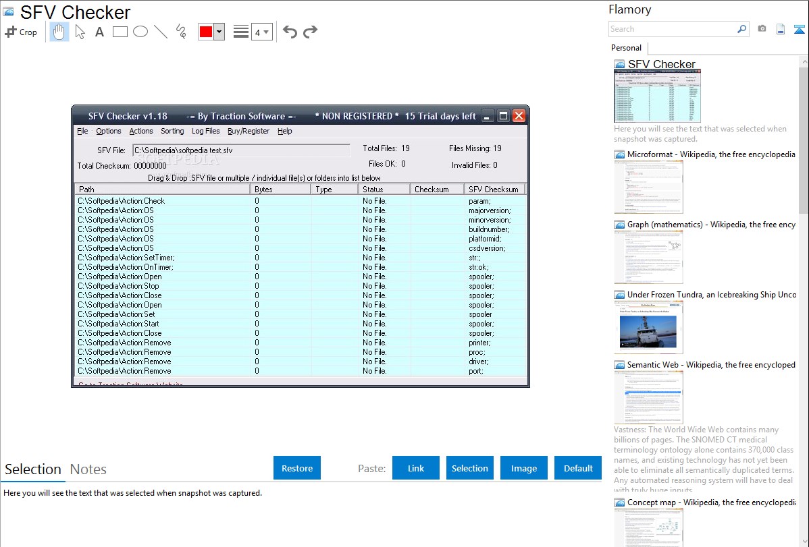Image resolution: width=809 pixels, height=547 pixels.
Task: Open the File menu in SFV Checker
Action: [x=82, y=131]
